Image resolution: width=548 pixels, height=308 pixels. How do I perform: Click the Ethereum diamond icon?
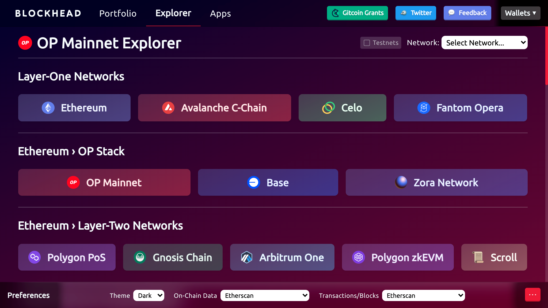(x=48, y=108)
